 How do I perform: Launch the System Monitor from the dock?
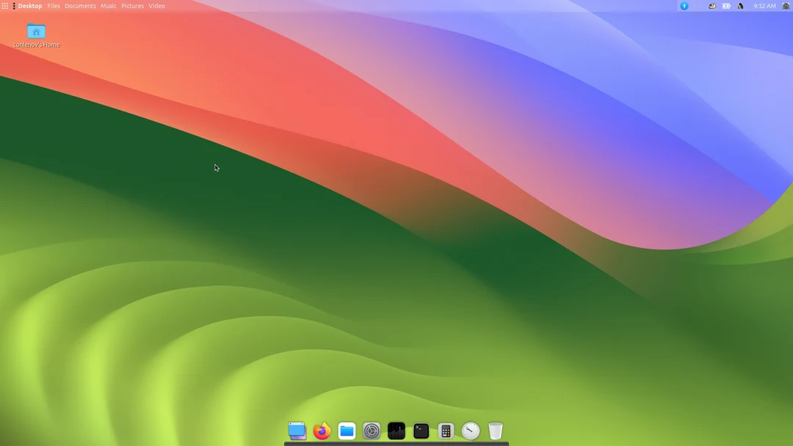pyautogui.click(x=396, y=431)
